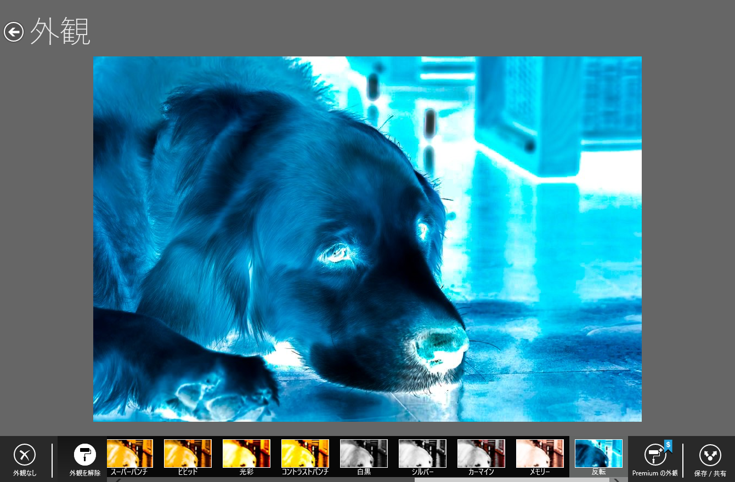The image size is (735, 482).
Task: Select the 白黒 black and white look
Action: pos(364,454)
